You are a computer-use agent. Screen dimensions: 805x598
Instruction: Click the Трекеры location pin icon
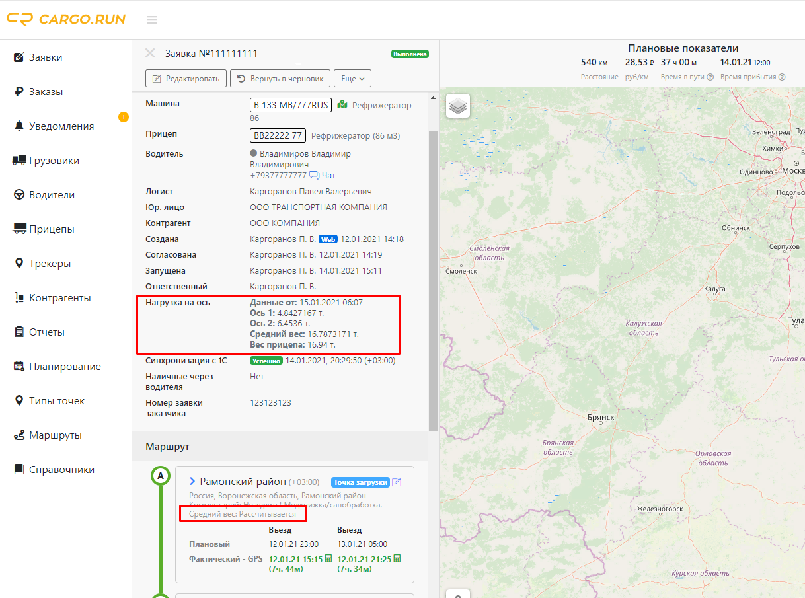[x=19, y=264]
